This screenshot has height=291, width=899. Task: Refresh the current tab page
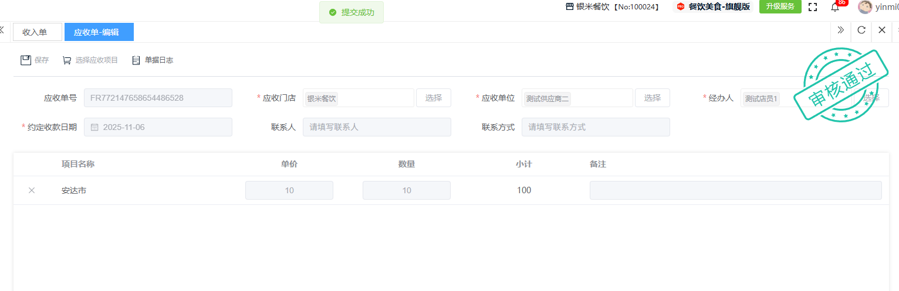click(x=861, y=30)
